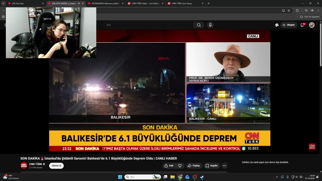This screenshot has height=181, width=322.
Task: Open YouTube notifications bell
Action: (x=302, y=25)
